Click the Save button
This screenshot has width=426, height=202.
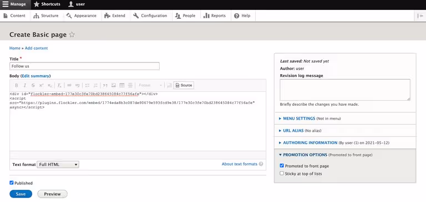(x=21, y=194)
